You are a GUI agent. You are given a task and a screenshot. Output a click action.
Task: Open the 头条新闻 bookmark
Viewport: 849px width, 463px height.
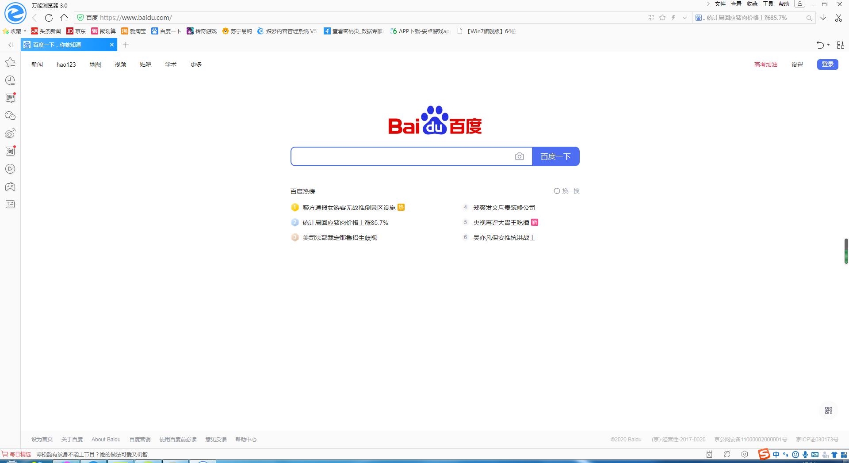46,31
